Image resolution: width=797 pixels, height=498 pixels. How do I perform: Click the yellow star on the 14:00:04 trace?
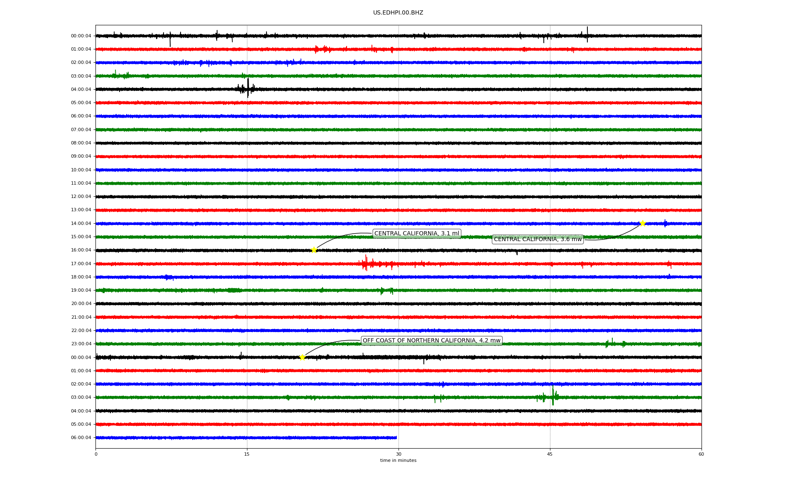tap(643, 223)
